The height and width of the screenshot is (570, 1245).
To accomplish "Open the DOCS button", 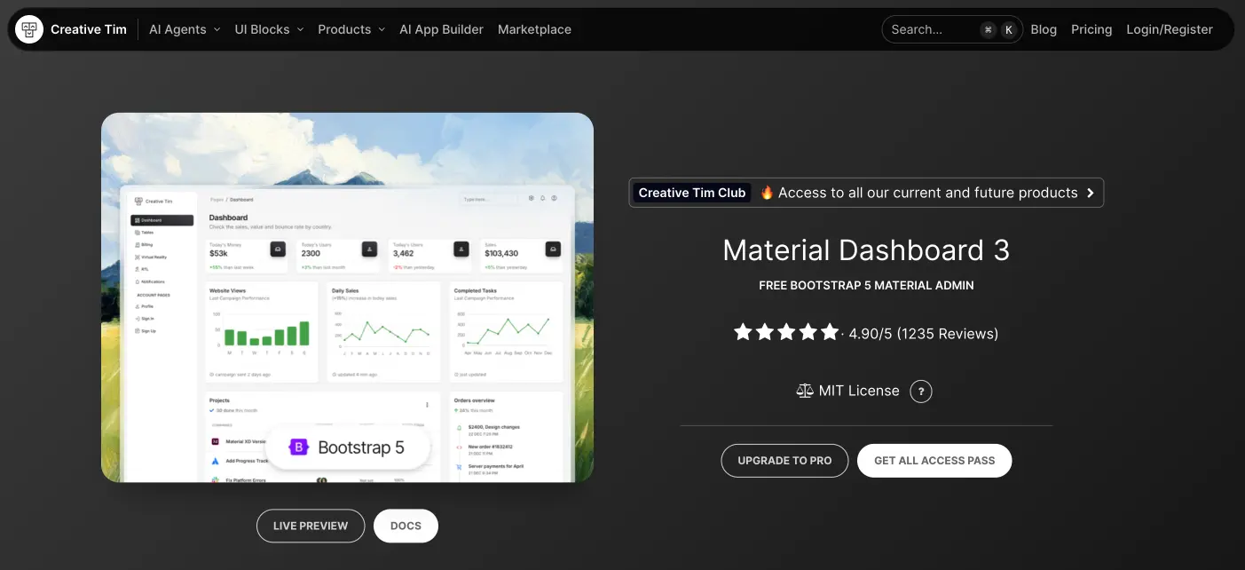I will pos(406,526).
